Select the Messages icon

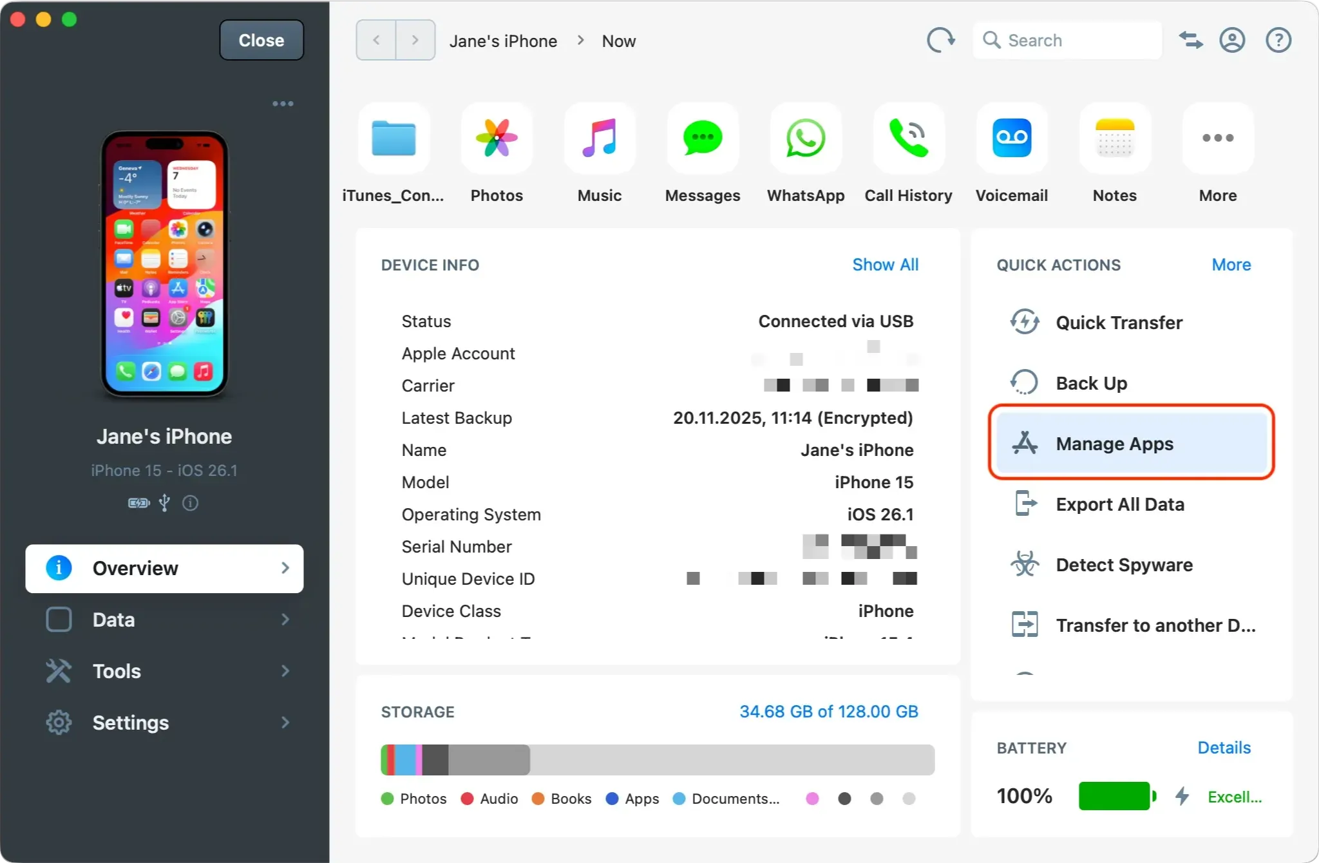click(702, 138)
